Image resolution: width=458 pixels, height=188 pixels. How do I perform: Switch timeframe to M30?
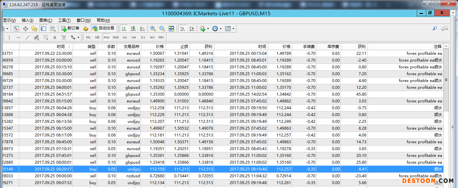(x=116, y=37)
